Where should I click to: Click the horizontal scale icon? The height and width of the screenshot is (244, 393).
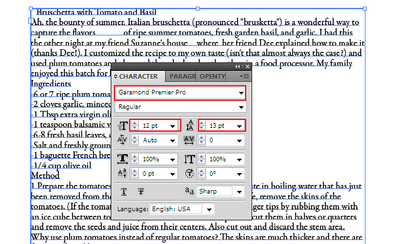pos(122,159)
